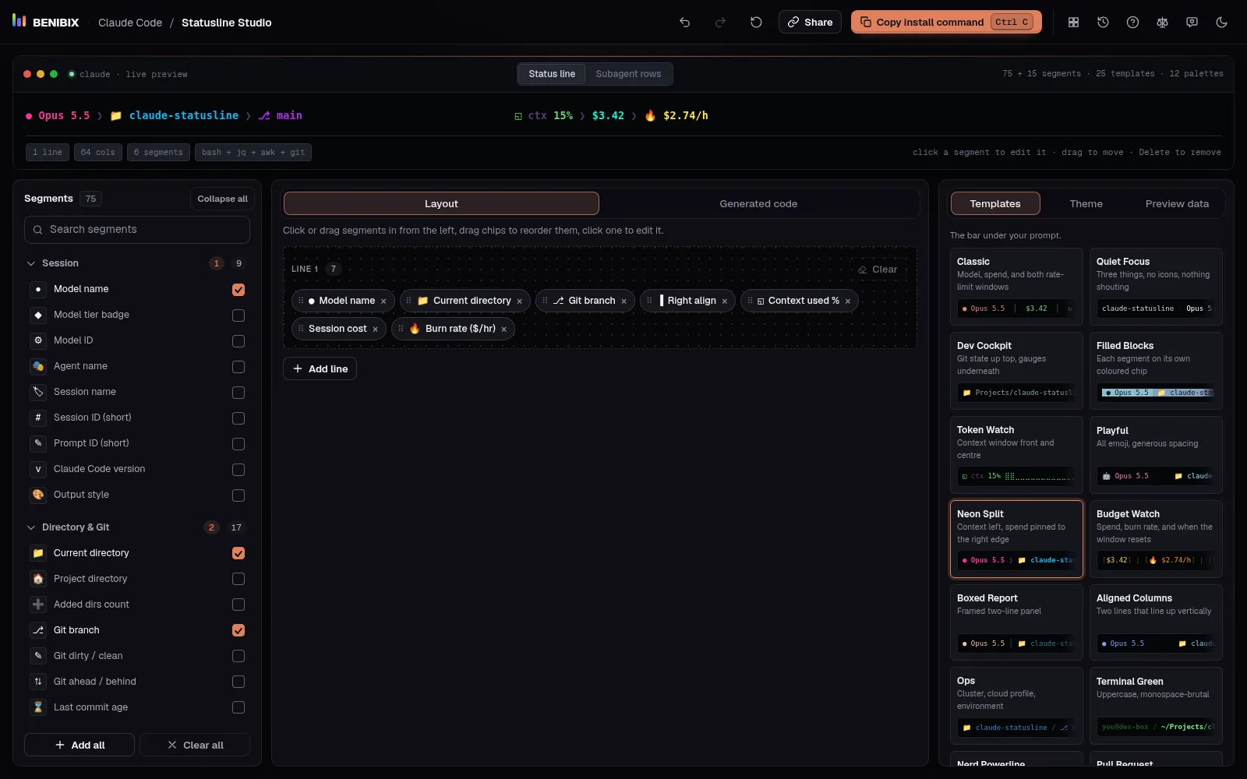Choose the Terminal Green template card
Screen dimensions: 1247x779
coord(1156,706)
